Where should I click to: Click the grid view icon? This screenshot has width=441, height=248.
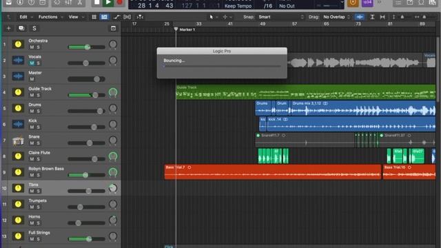[94, 17]
